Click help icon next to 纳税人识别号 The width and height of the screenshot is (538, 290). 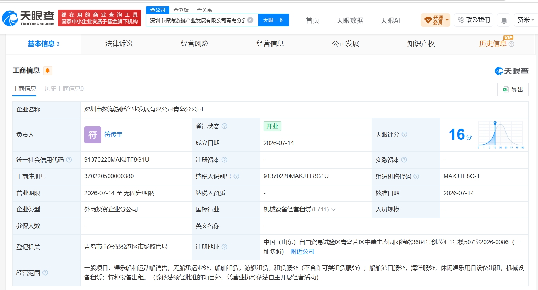click(x=237, y=176)
